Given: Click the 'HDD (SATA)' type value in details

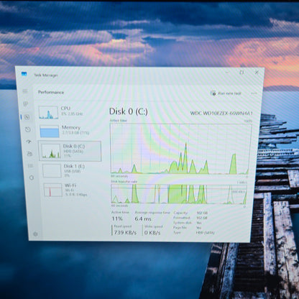Looking at the screenshot, I should coord(205,232).
